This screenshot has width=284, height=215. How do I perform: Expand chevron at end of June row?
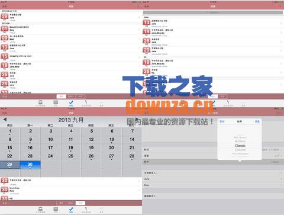pos(281,179)
